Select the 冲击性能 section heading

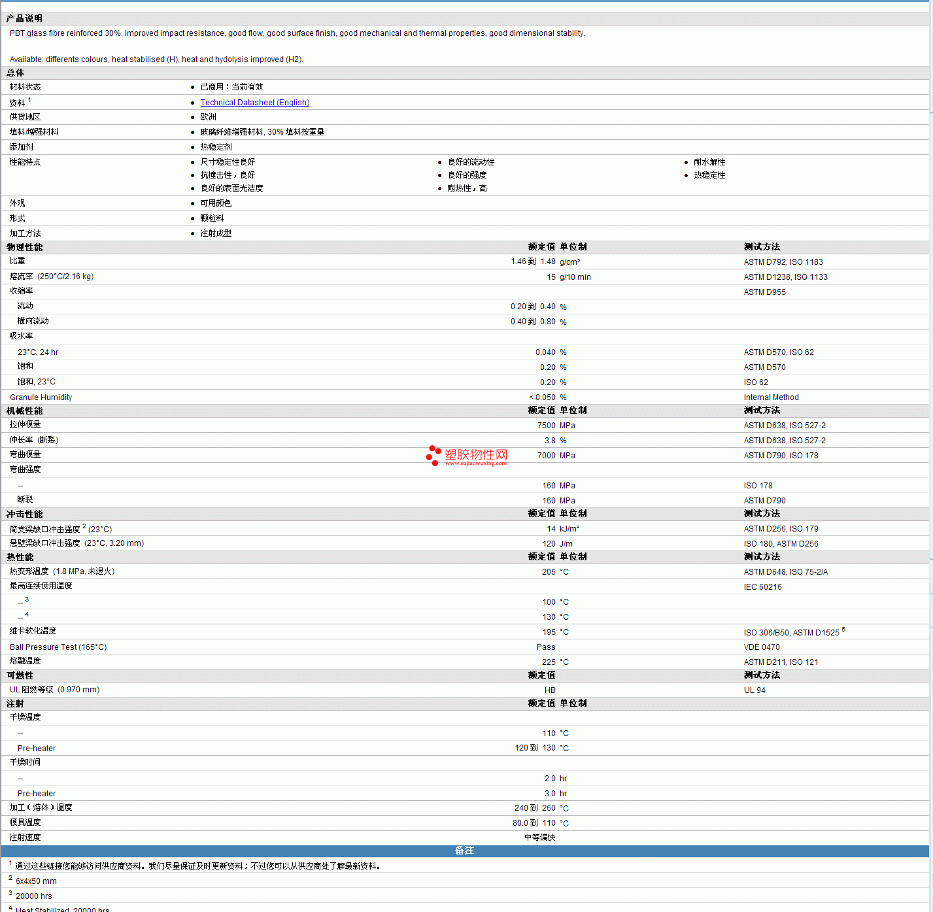[x=24, y=514]
